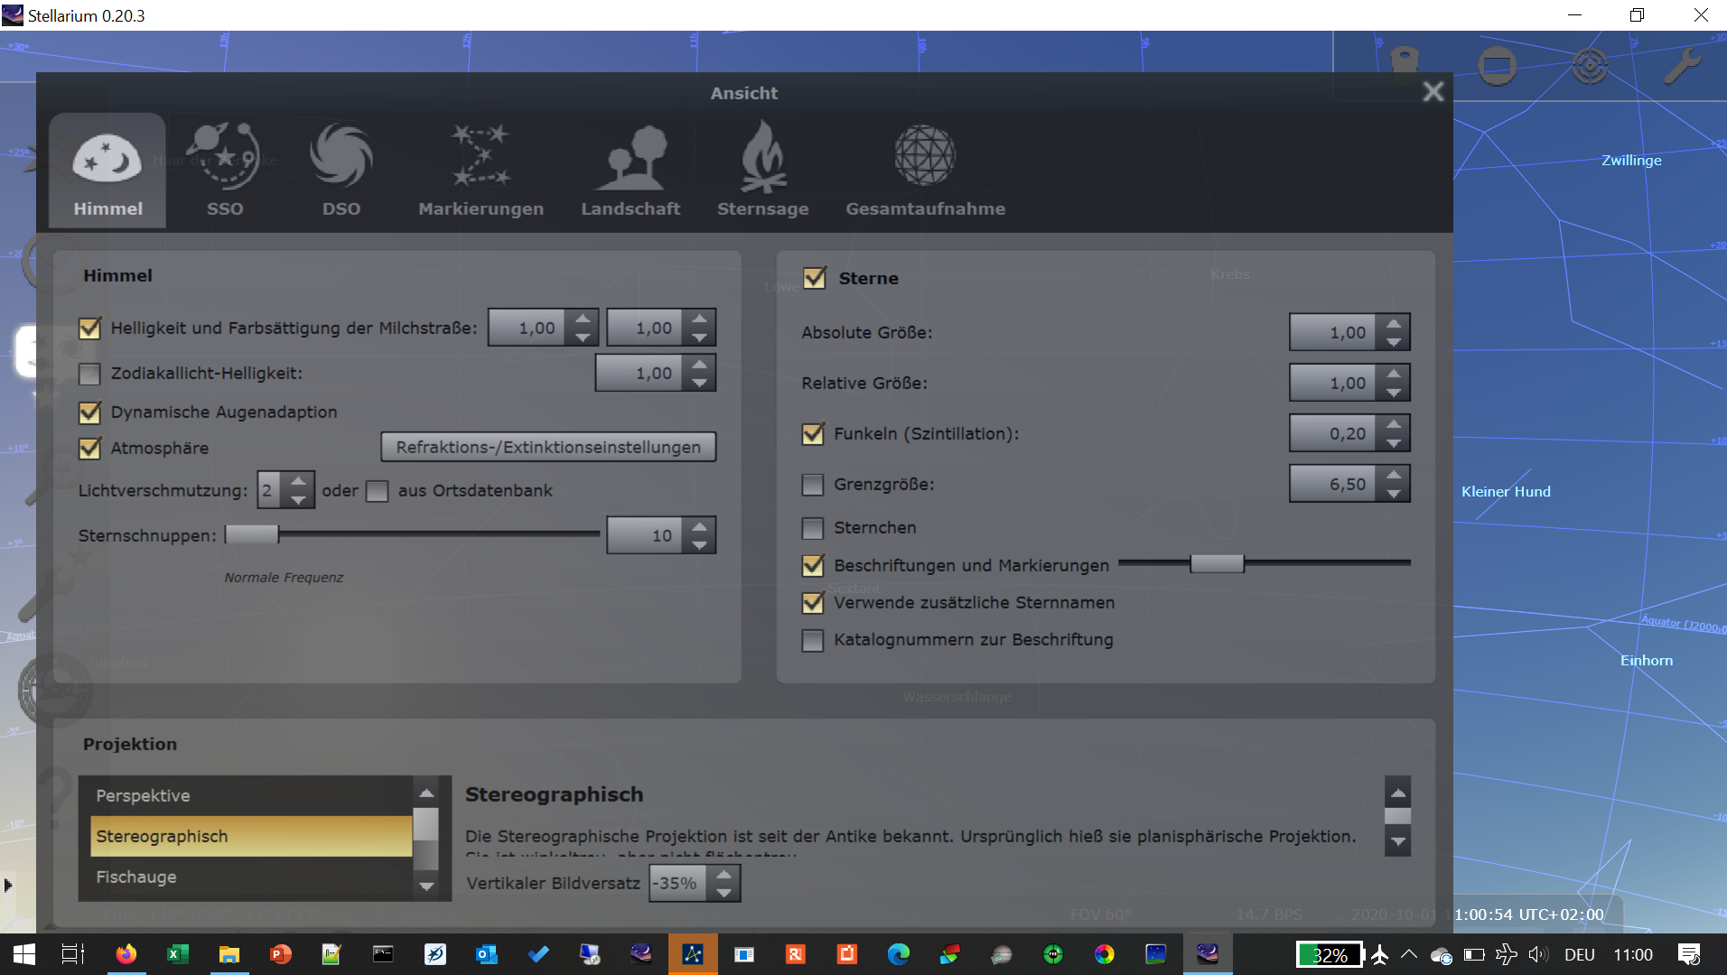Click the concentric-circles icon in the top toolbar
The image size is (1727, 975).
pos(1590,65)
